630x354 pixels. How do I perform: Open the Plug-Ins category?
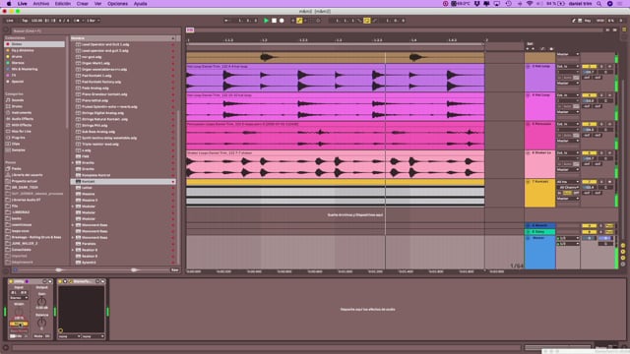pyautogui.click(x=18, y=138)
